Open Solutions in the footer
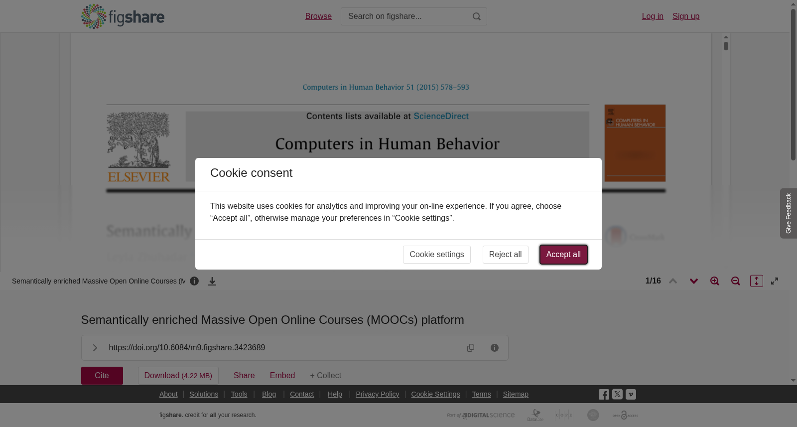This screenshot has height=427, width=797. [204, 394]
